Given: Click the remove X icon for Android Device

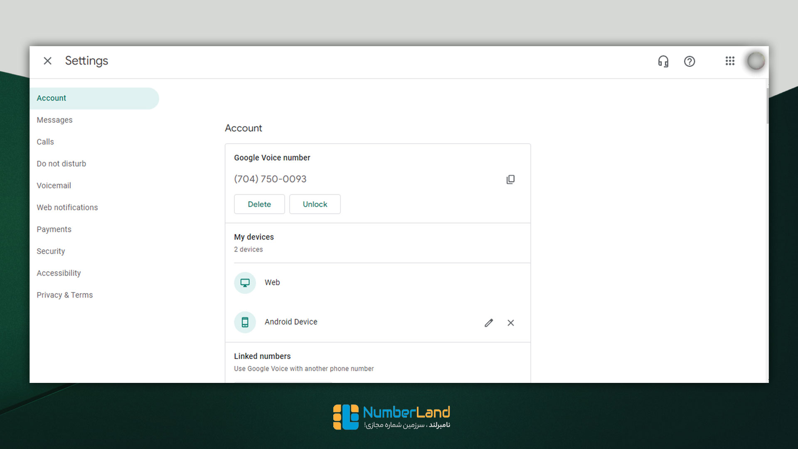Looking at the screenshot, I should click(x=511, y=323).
